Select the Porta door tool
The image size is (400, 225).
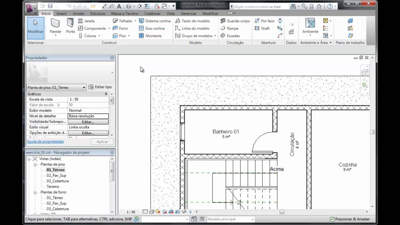pyautogui.click(x=70, y=26)
